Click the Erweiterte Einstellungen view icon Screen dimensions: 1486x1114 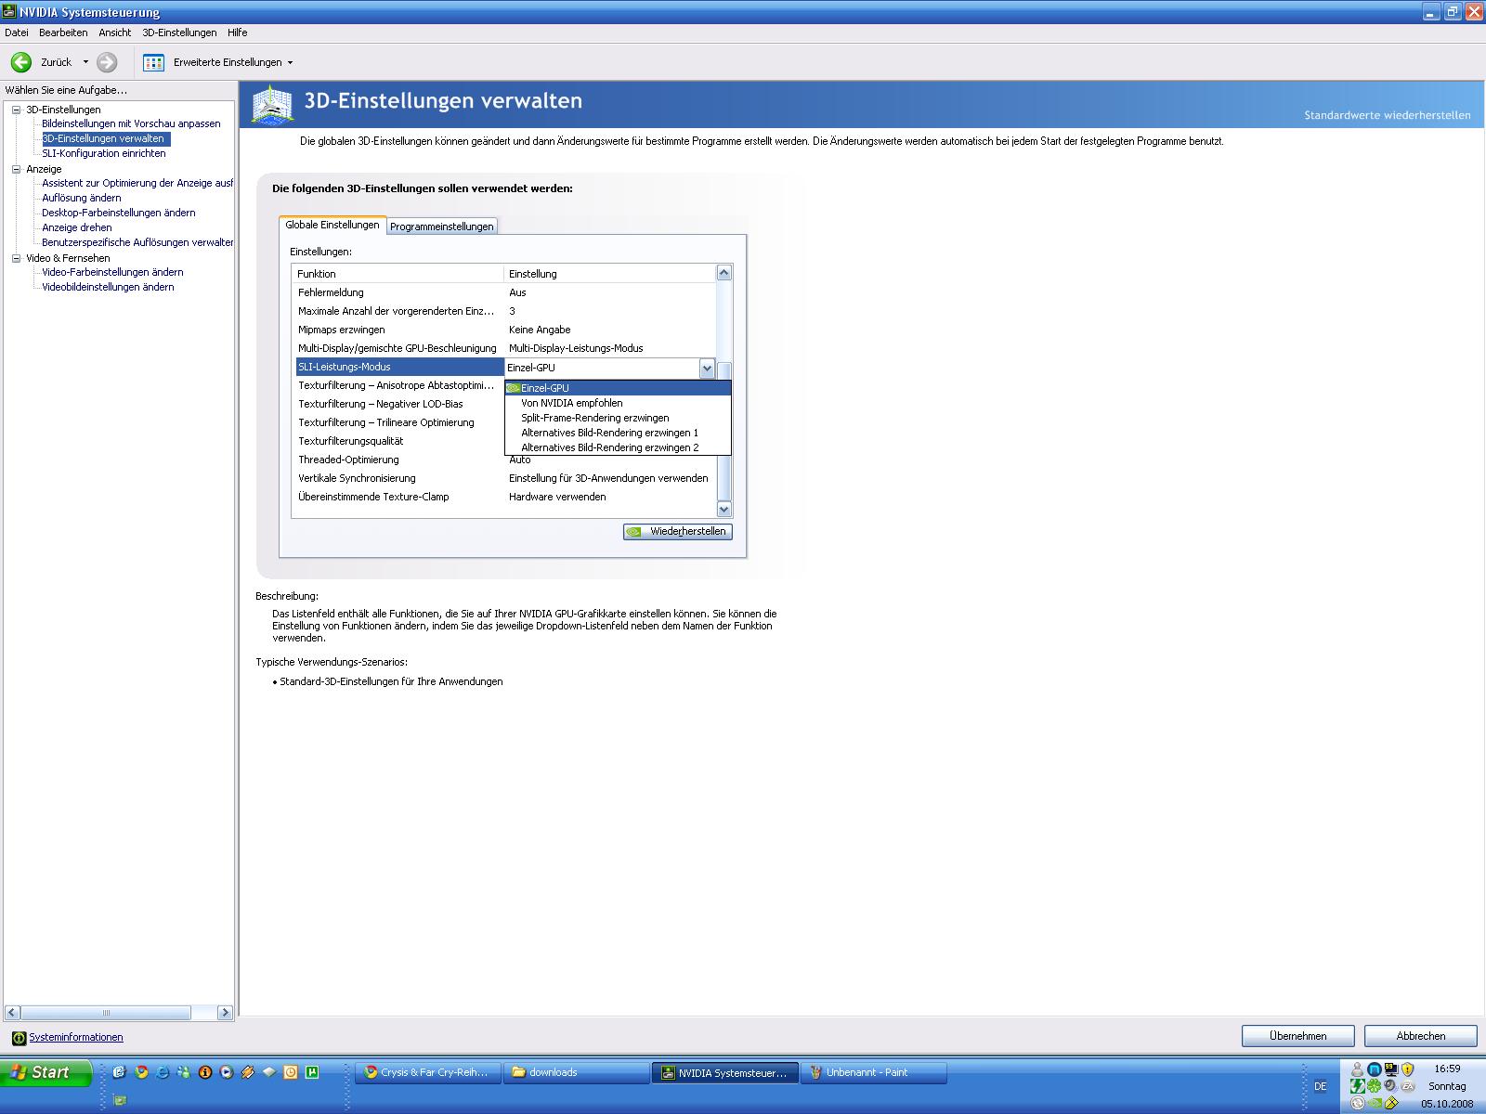click(154, 62)
